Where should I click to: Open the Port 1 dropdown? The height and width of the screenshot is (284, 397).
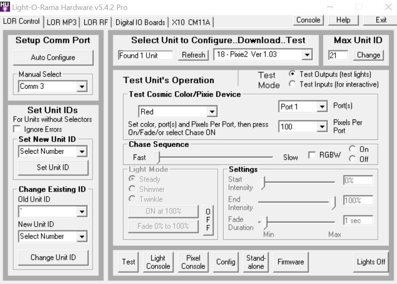pyautogui.click(x=322, y=107)
